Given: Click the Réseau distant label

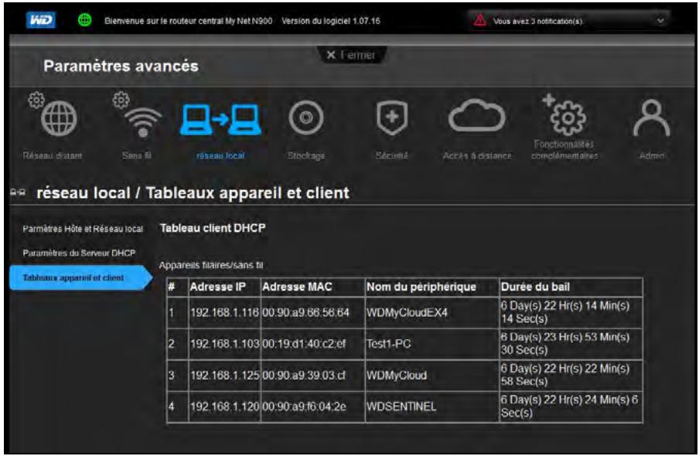Looking at the screenshot, I should pyautogui.click(x=53, y=155).
